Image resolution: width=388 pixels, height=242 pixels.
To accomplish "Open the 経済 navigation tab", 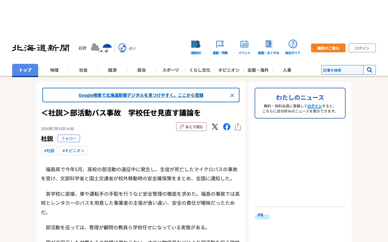I will (x=112, y=70).
